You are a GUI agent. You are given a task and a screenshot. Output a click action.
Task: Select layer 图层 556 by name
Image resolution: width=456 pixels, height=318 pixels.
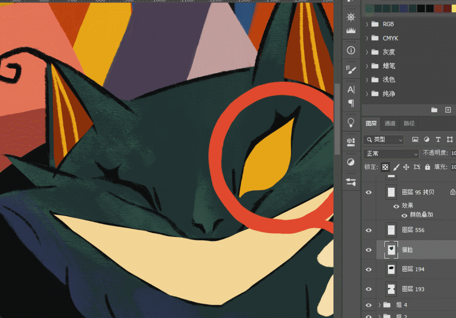pos(413,230)
